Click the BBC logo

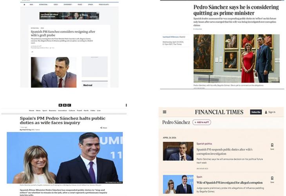tap(65, 105)
